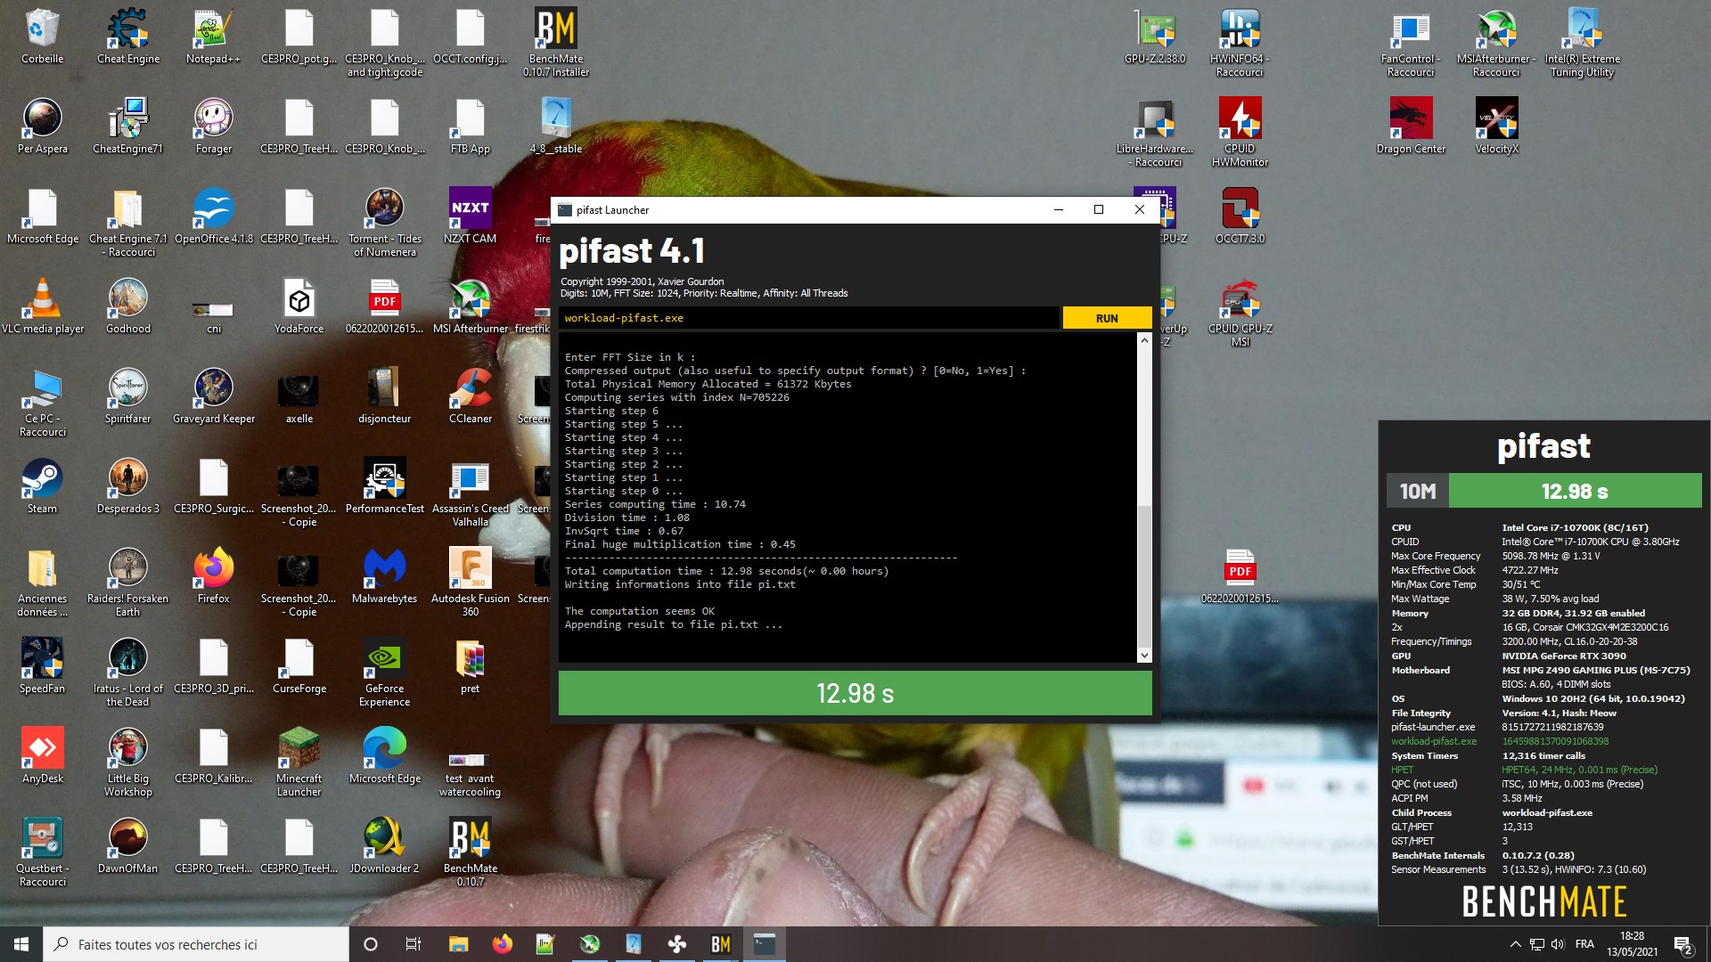The image size is (1711, 962).
Task: Open GeForce Experience icon
Action: click(384, 672)
